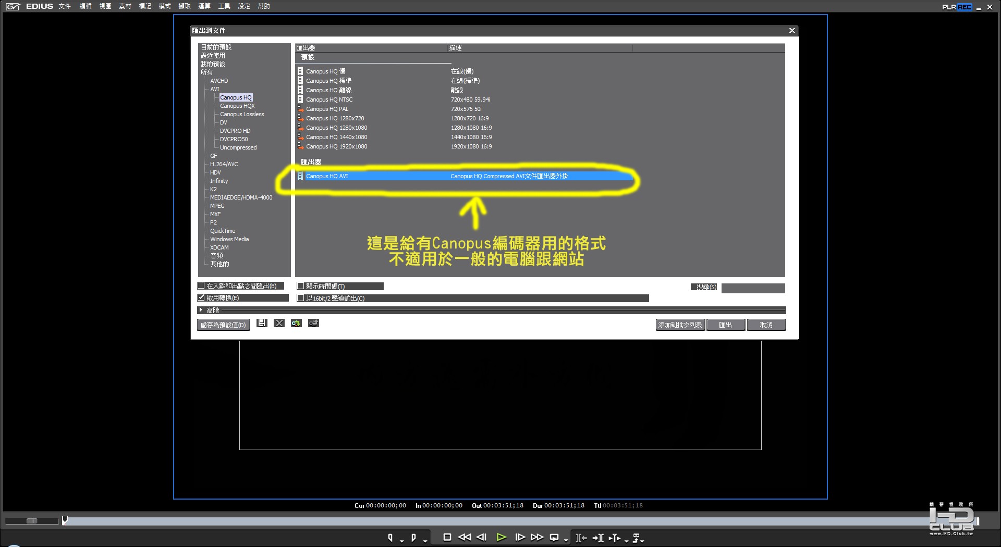Open the 視圖 menu

[105, 6]
